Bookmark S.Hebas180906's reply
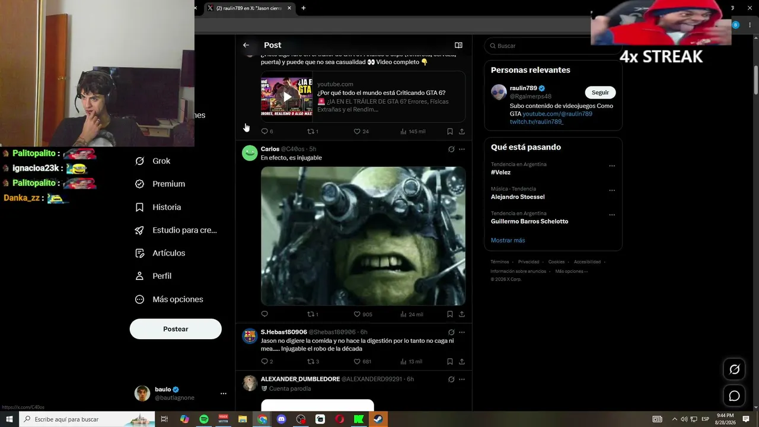 coord(449,361)
